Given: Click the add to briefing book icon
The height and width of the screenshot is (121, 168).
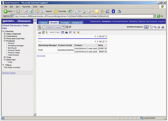Looking at the screenshot, I should [x=163, y=27].
